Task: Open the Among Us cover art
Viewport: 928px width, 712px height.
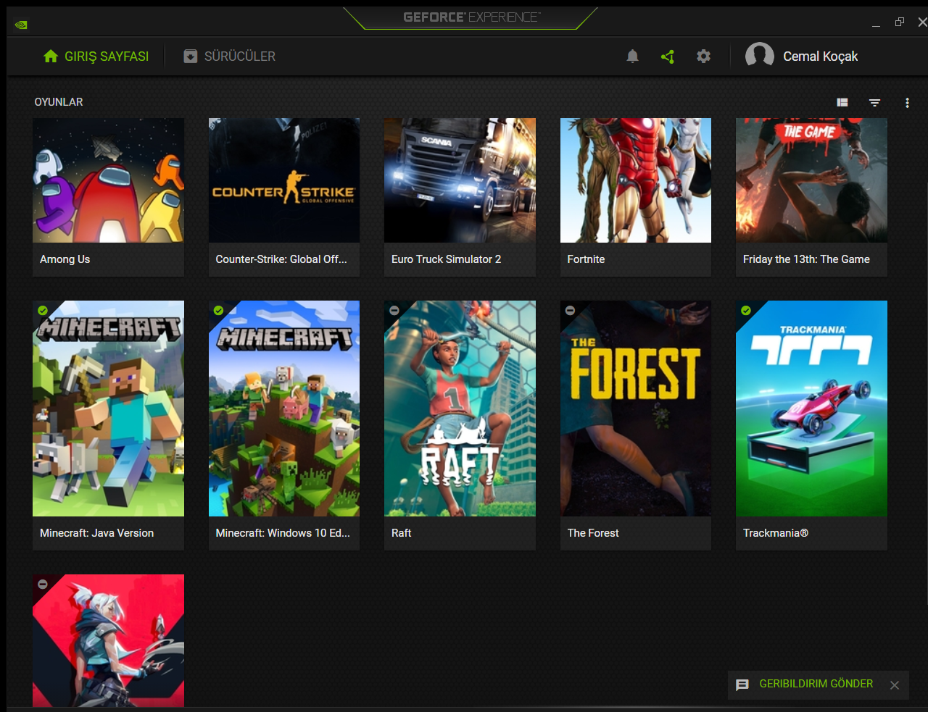Action: pos(108,180)
